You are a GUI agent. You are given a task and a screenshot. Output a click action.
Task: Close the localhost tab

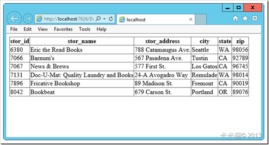(x=191, y=19)
